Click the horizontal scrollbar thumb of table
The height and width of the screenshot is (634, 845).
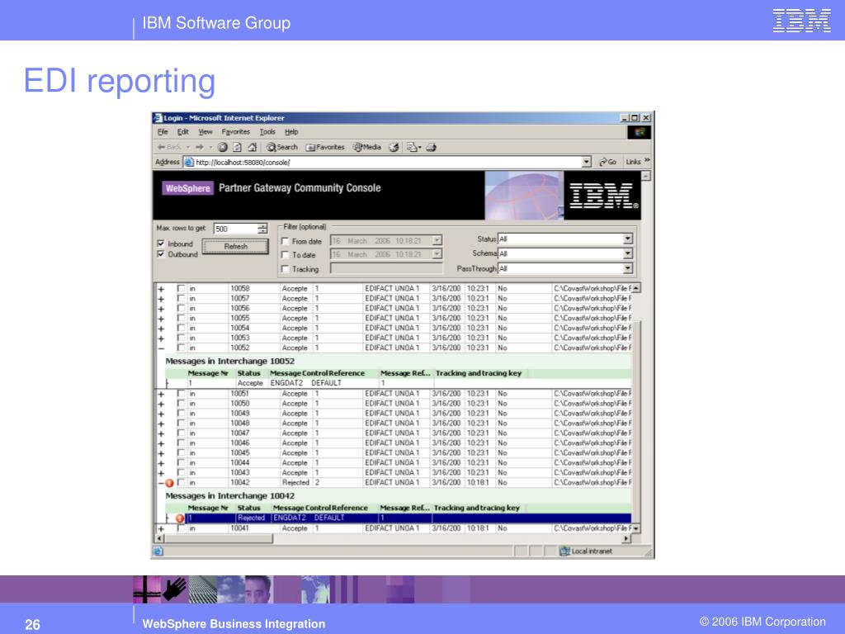pyautogui.click(x=218, y=538)
